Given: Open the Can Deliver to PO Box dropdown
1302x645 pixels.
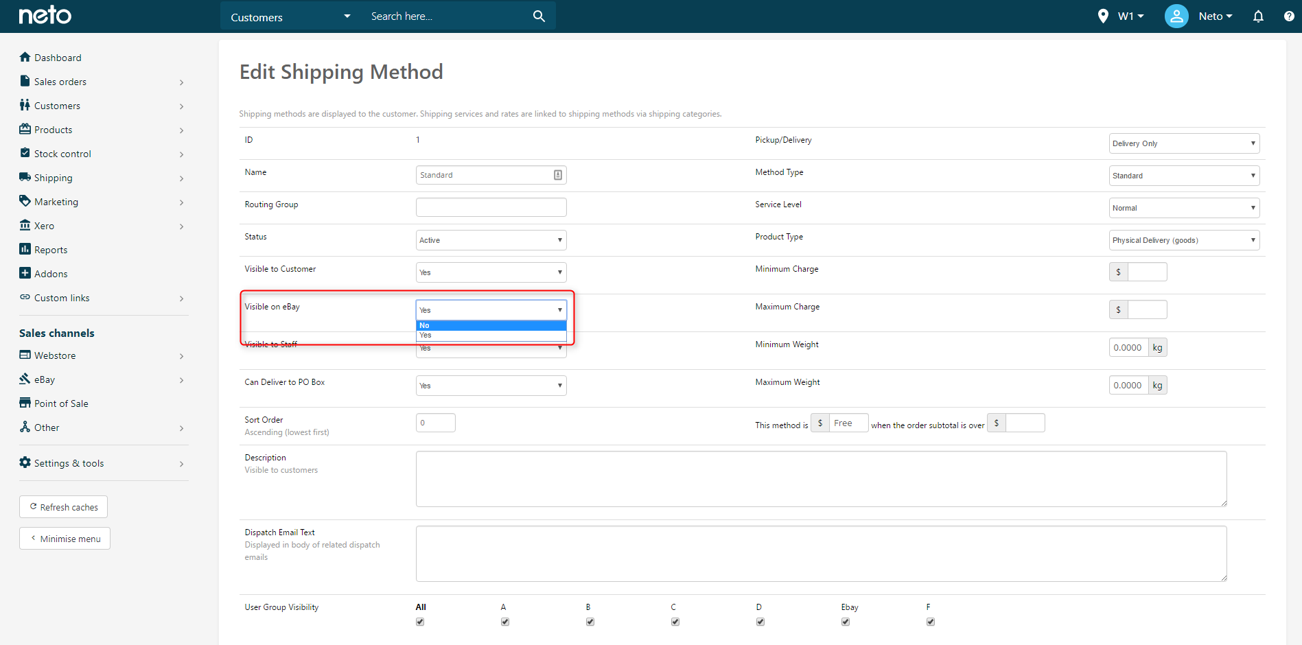Looking at the screenshot, I should [491, 386].
